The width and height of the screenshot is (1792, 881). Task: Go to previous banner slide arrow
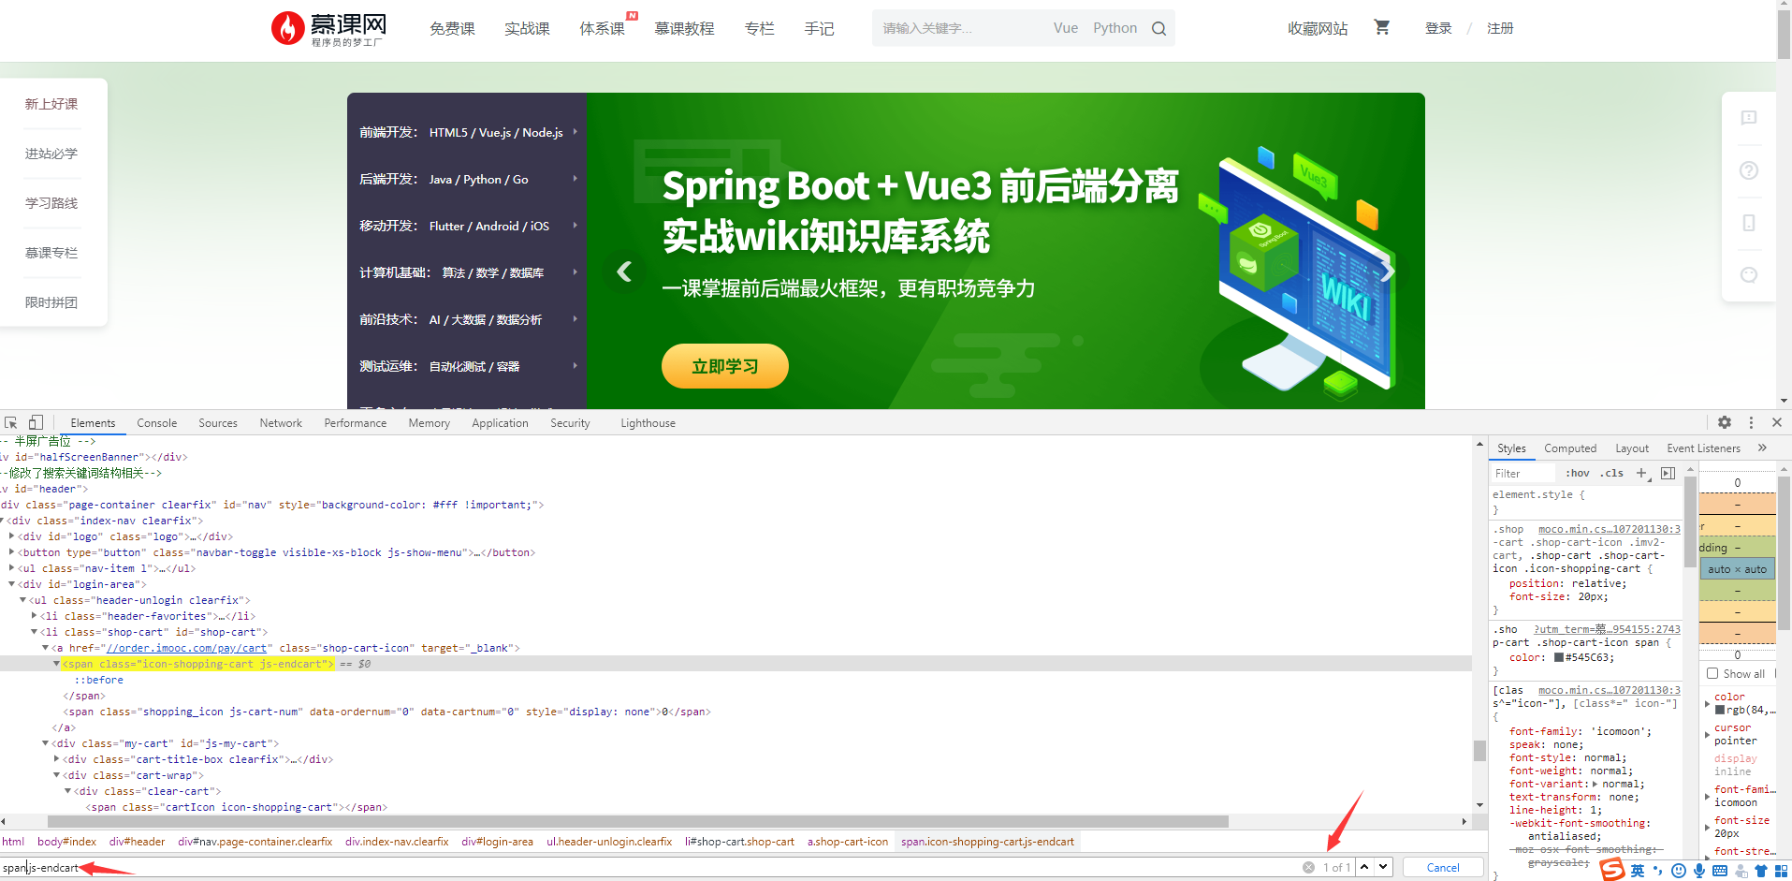pos(624,272)
